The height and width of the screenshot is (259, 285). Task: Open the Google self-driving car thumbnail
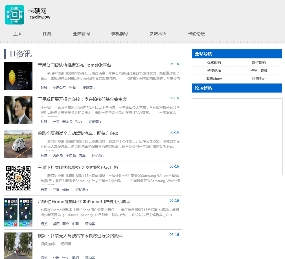click(18, 144)
